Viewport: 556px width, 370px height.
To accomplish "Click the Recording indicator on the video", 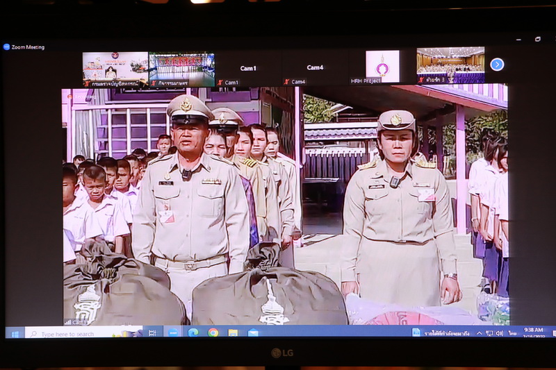I will pyautogui.click(x=81, y=96).
